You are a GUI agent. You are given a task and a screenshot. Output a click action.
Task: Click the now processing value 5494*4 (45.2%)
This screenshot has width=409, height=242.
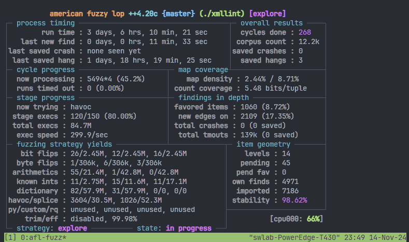point(116,79)
